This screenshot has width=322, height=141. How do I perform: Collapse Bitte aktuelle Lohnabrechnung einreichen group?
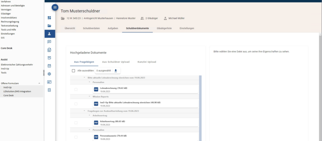coord(84,78)
